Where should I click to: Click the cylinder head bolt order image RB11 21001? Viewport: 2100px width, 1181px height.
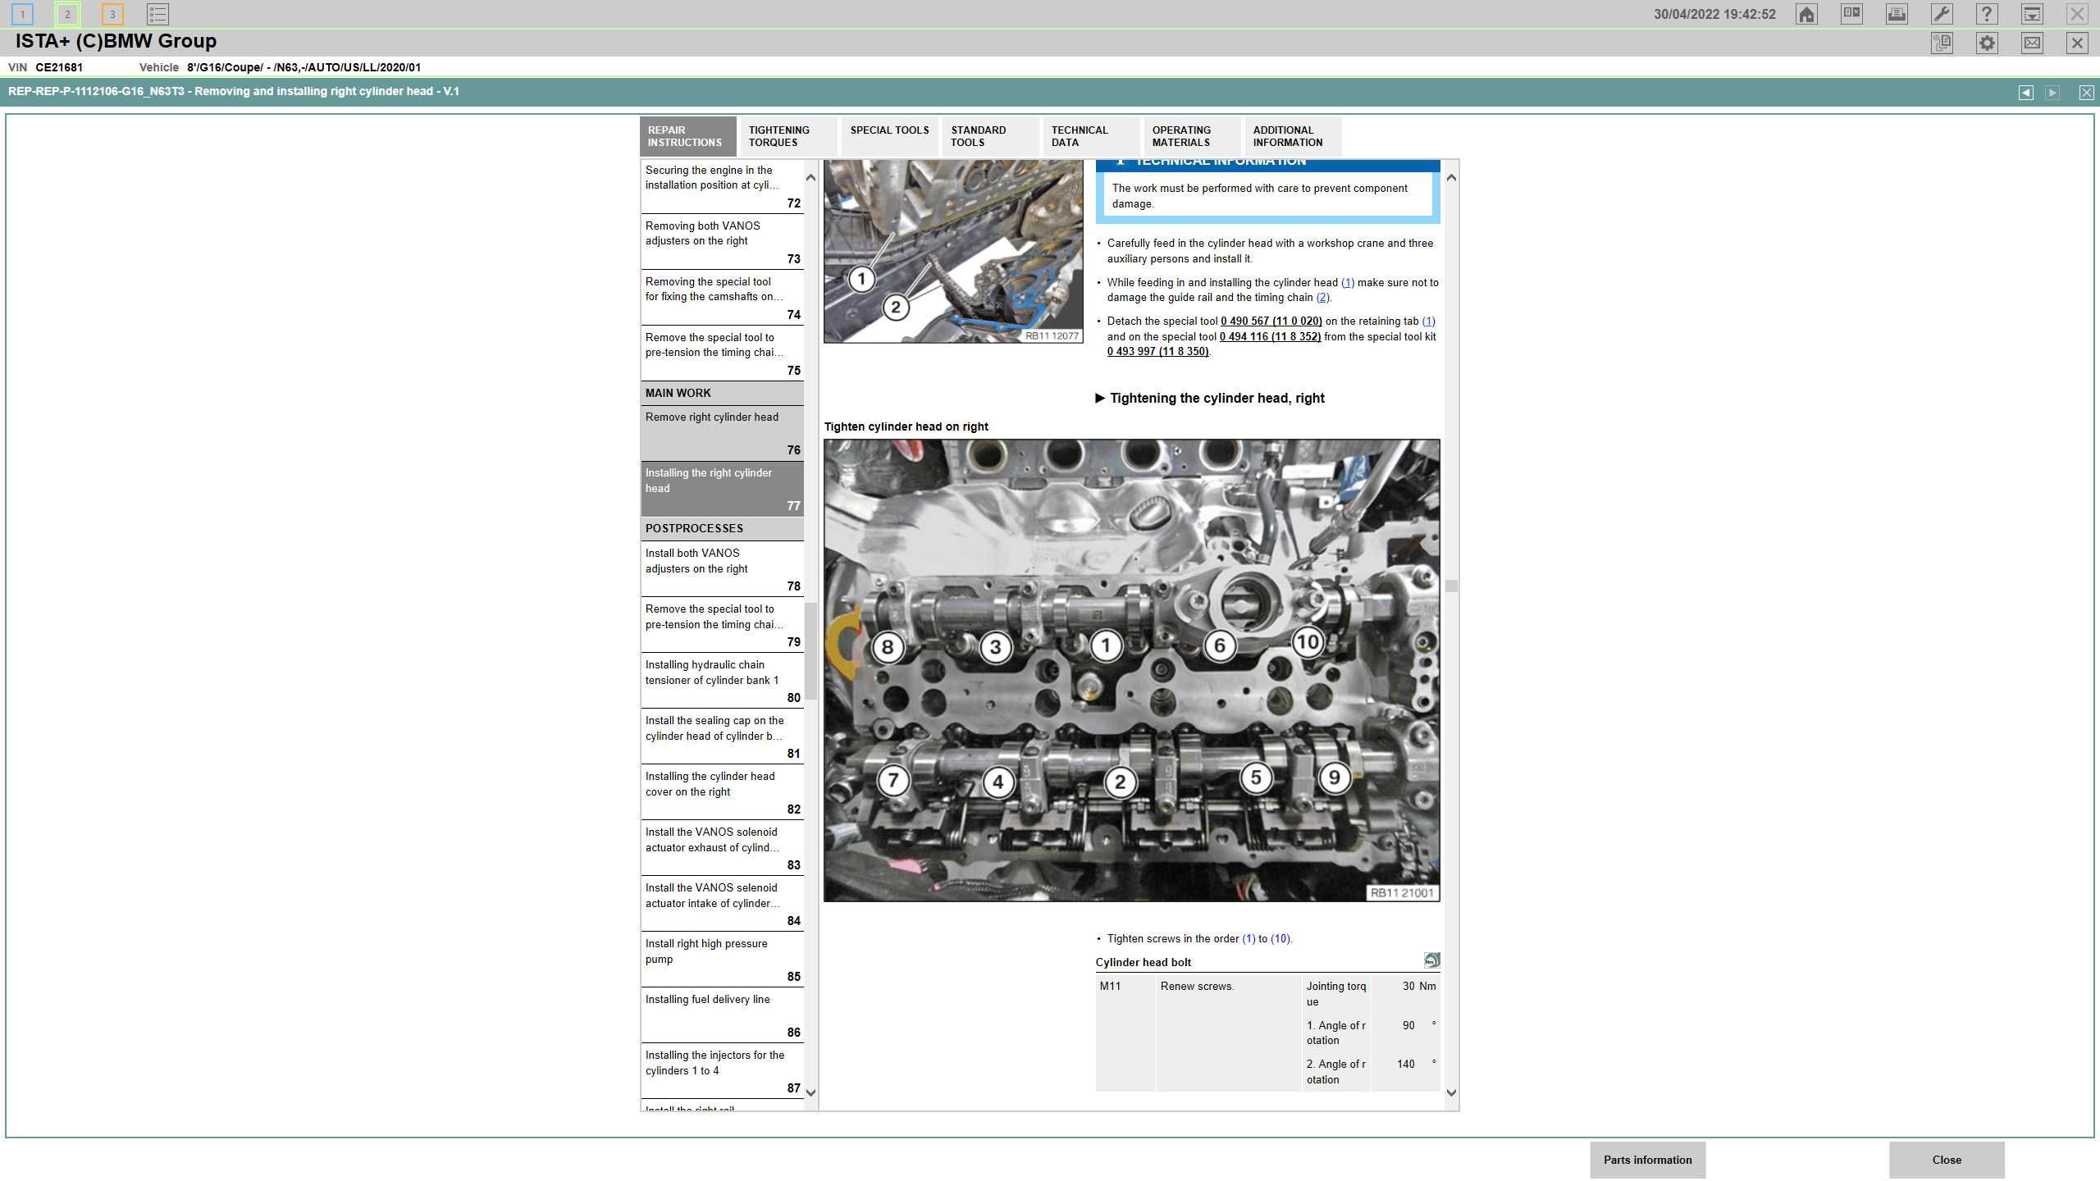(x=1131, y=671)
